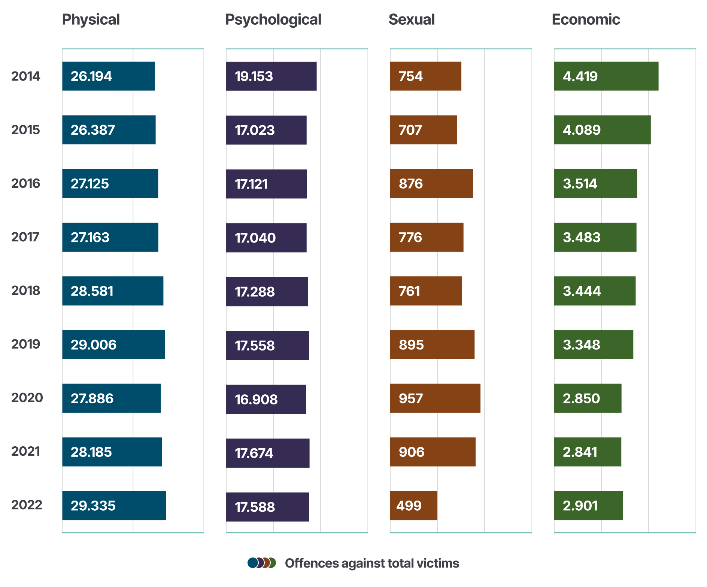Click the 2019 year label

click(25, 344)
